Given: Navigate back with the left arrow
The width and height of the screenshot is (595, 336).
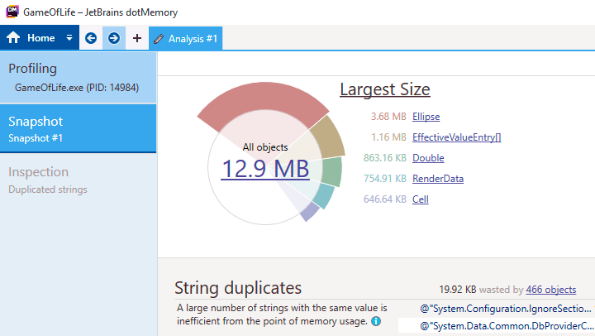Looking at the screenshot, I should (x=91, y=38).
